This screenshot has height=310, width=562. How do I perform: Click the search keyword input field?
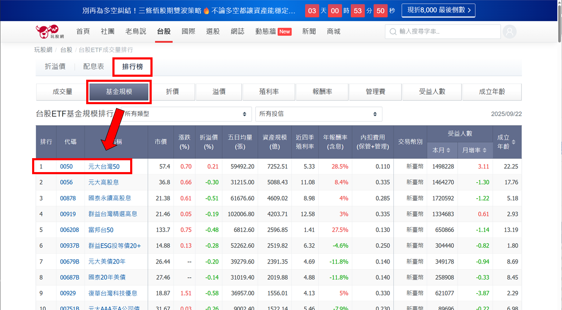click(448, 32)
